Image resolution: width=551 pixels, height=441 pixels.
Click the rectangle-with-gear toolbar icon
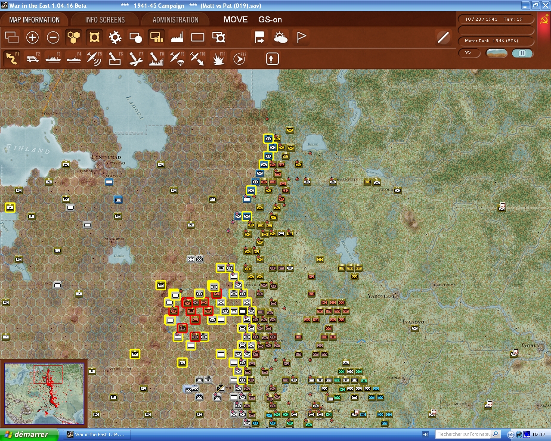219,37
